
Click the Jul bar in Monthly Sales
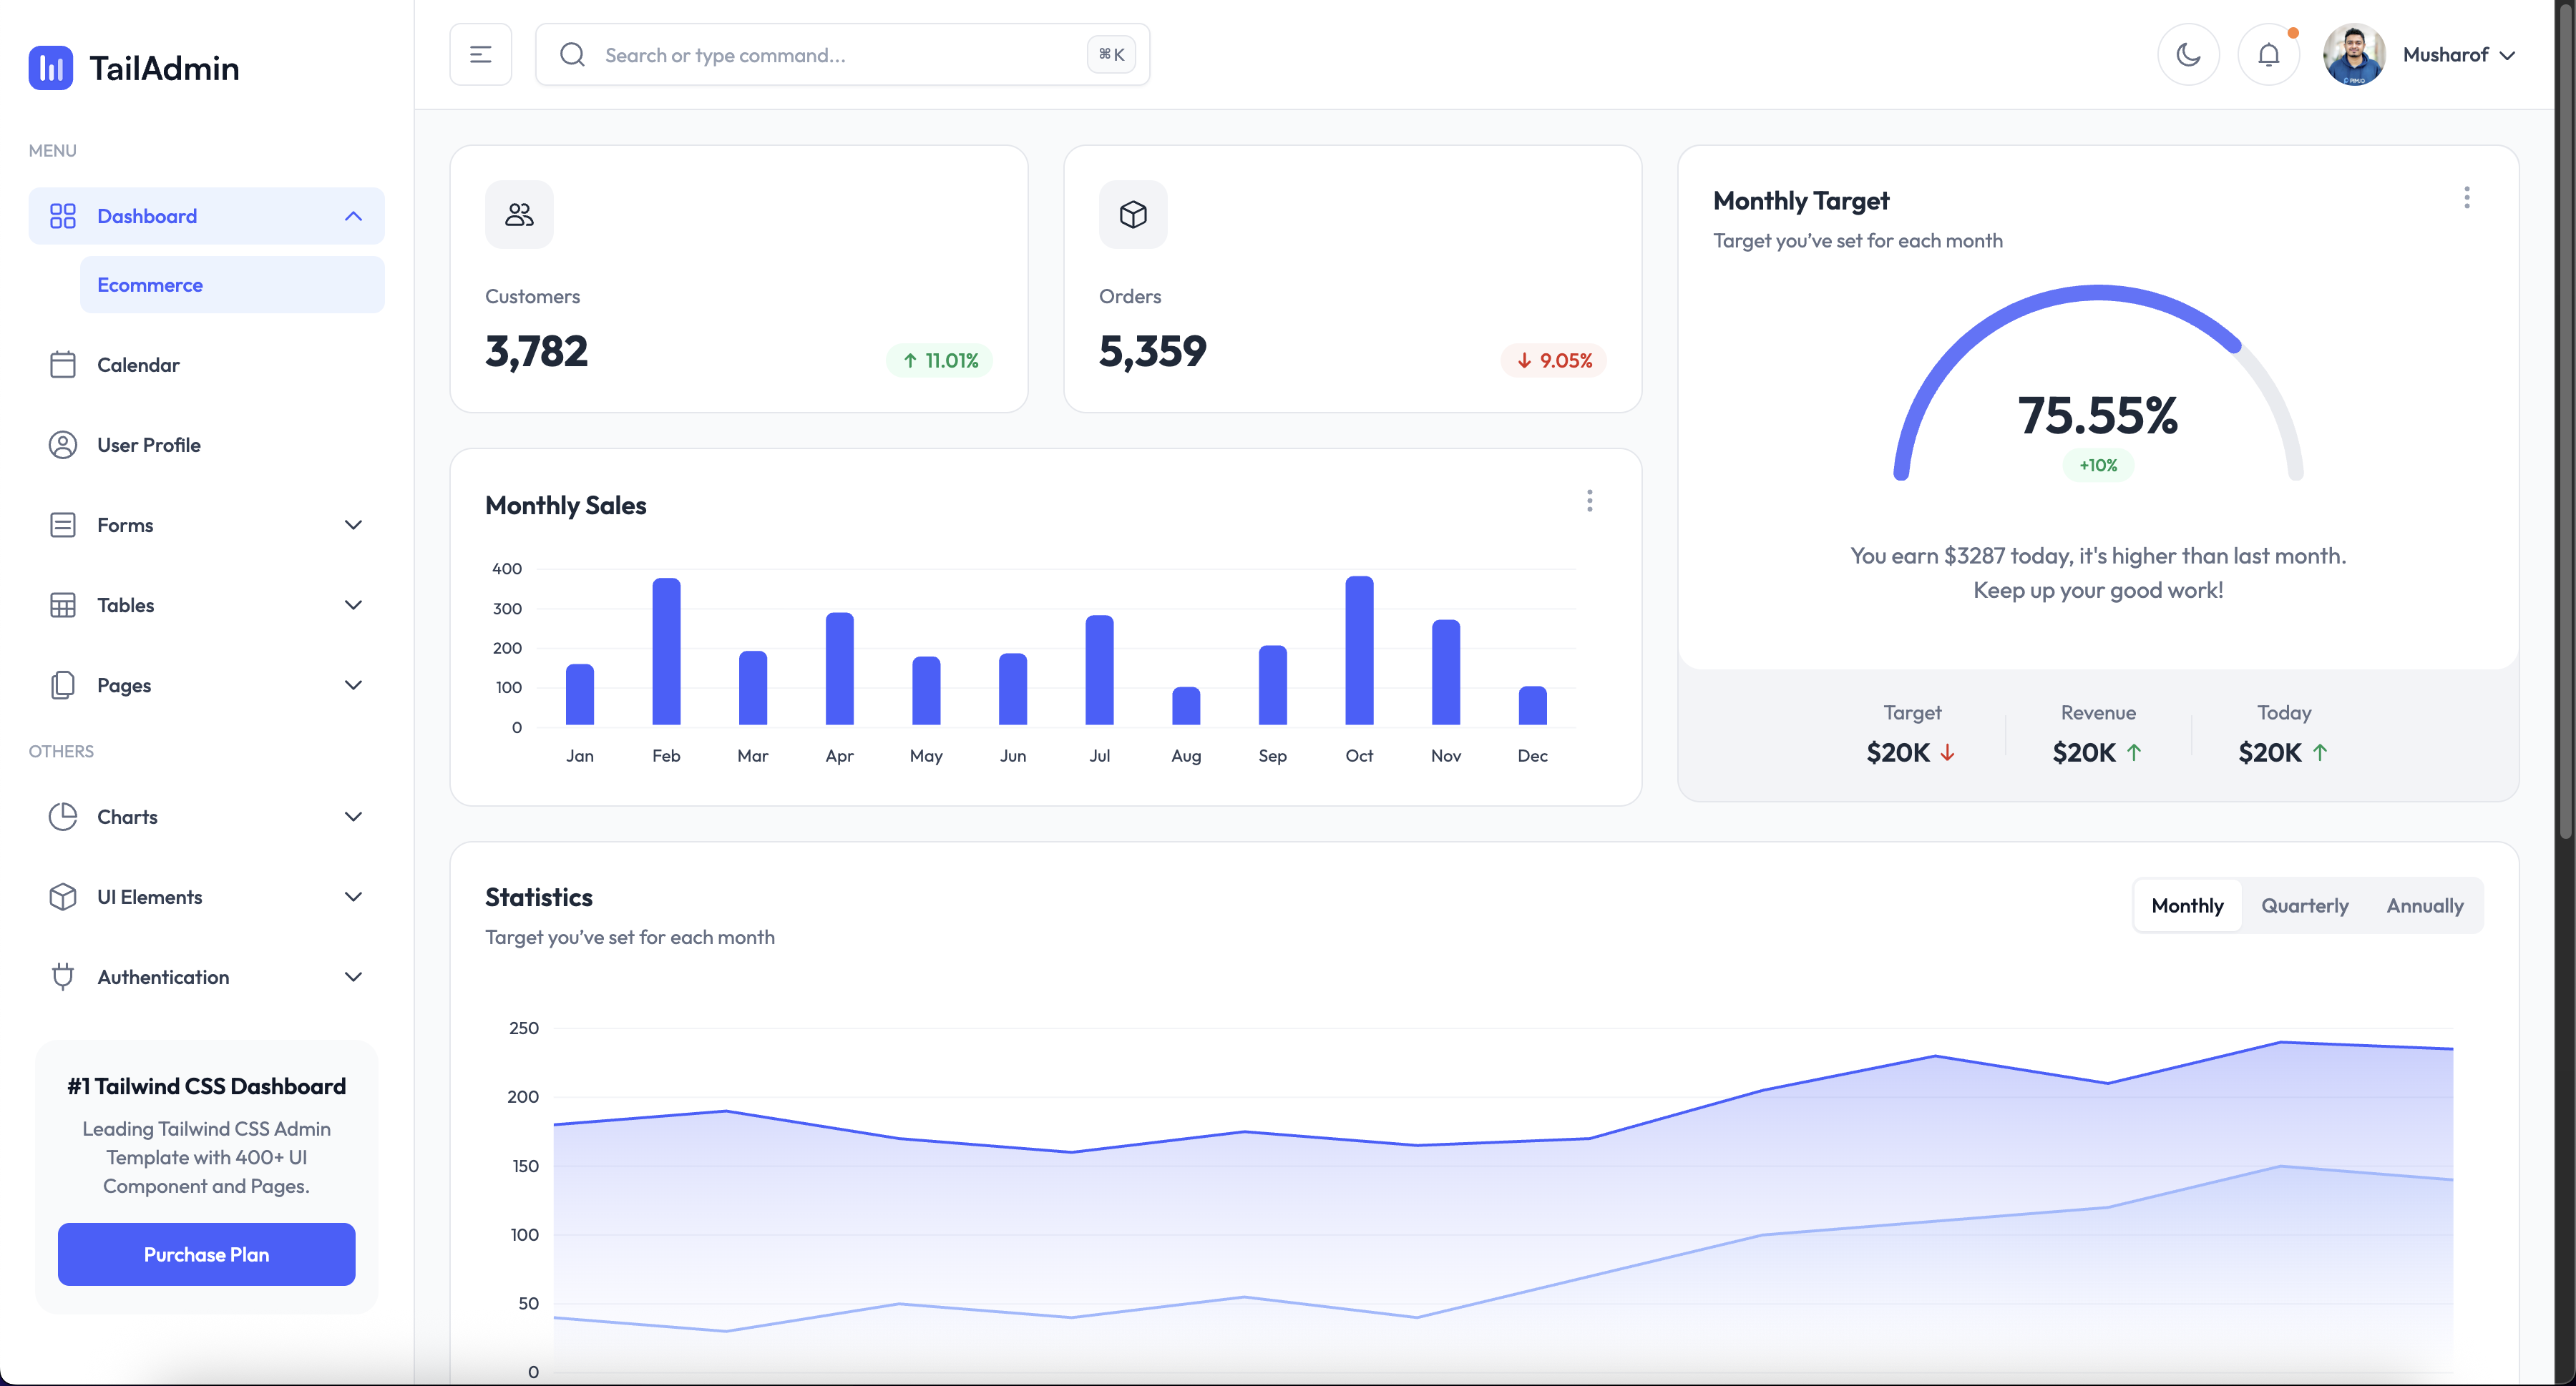click(1099, 671)
